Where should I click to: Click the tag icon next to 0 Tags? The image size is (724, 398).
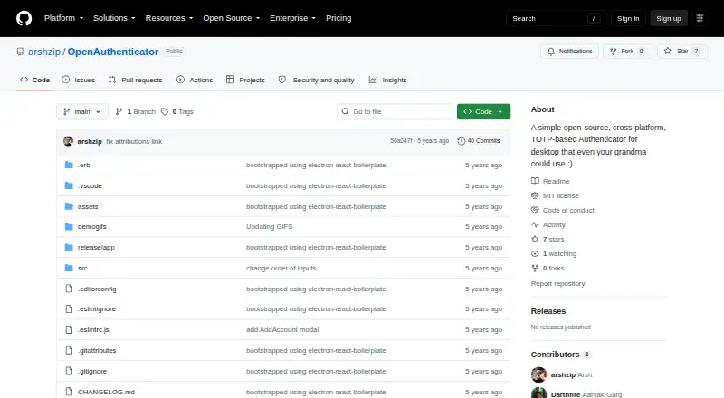coord(165,112)
